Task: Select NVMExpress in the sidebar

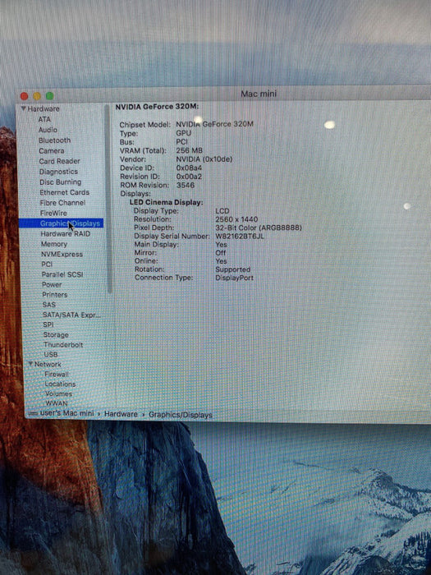Action: 62,254
